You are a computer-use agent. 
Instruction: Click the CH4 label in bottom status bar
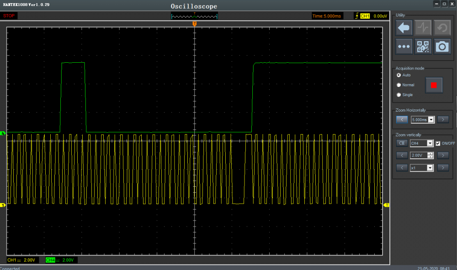[50, 260]
